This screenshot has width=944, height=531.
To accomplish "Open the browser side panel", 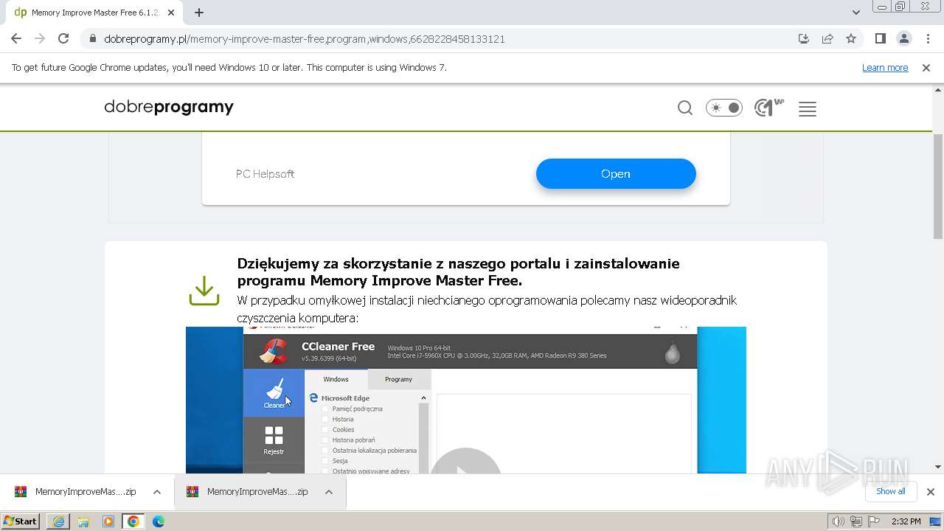I will coord(880,39).
